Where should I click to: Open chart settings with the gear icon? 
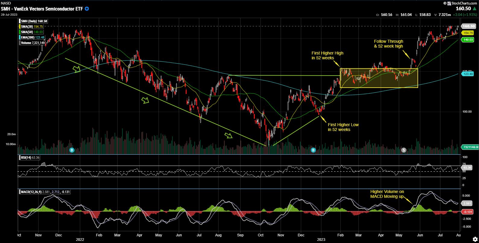[475, 239]
